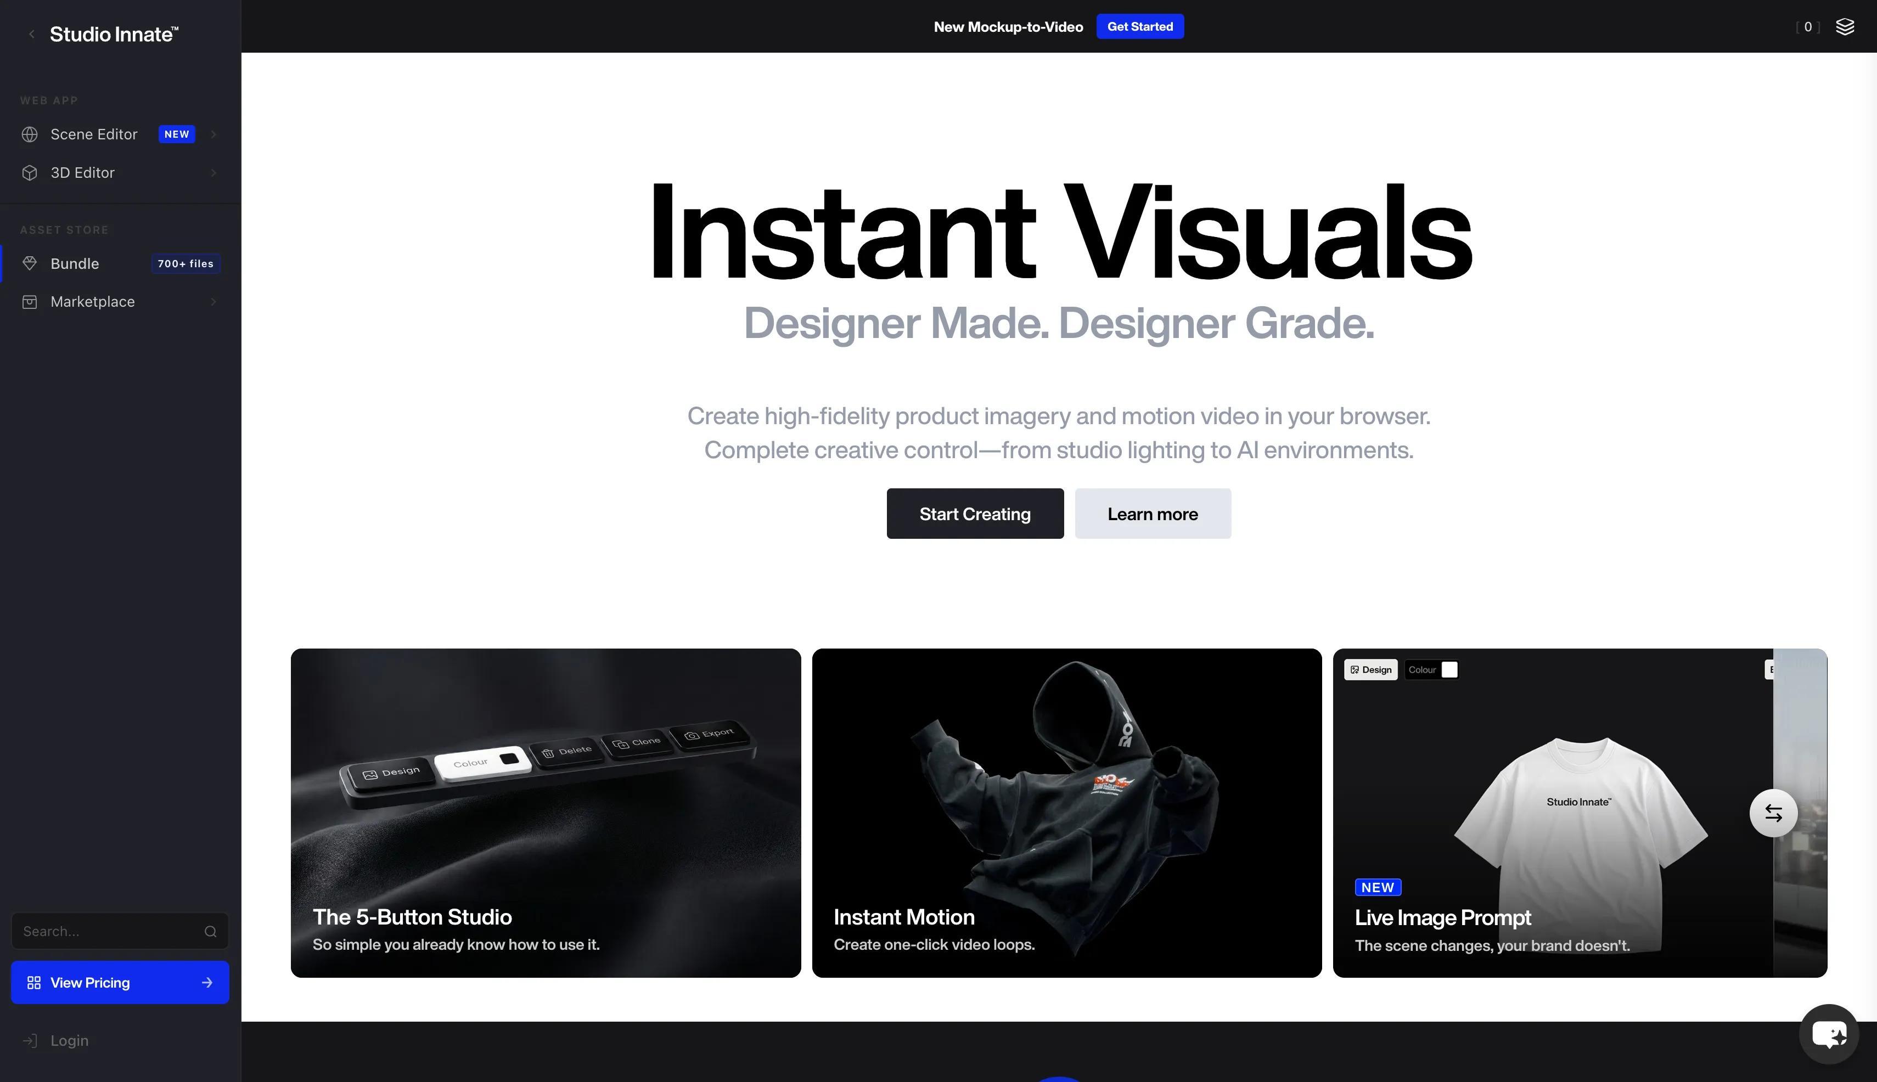Image resolution: width=1877 pixels, height=1082 pixels.
Task: Select the Design tab on shirt card
Action: [x=1371, y=669]
